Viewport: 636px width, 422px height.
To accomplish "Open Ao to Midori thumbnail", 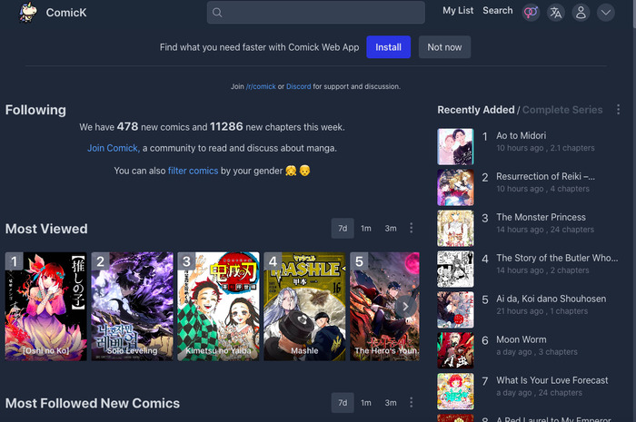I will tap(455, 147).
